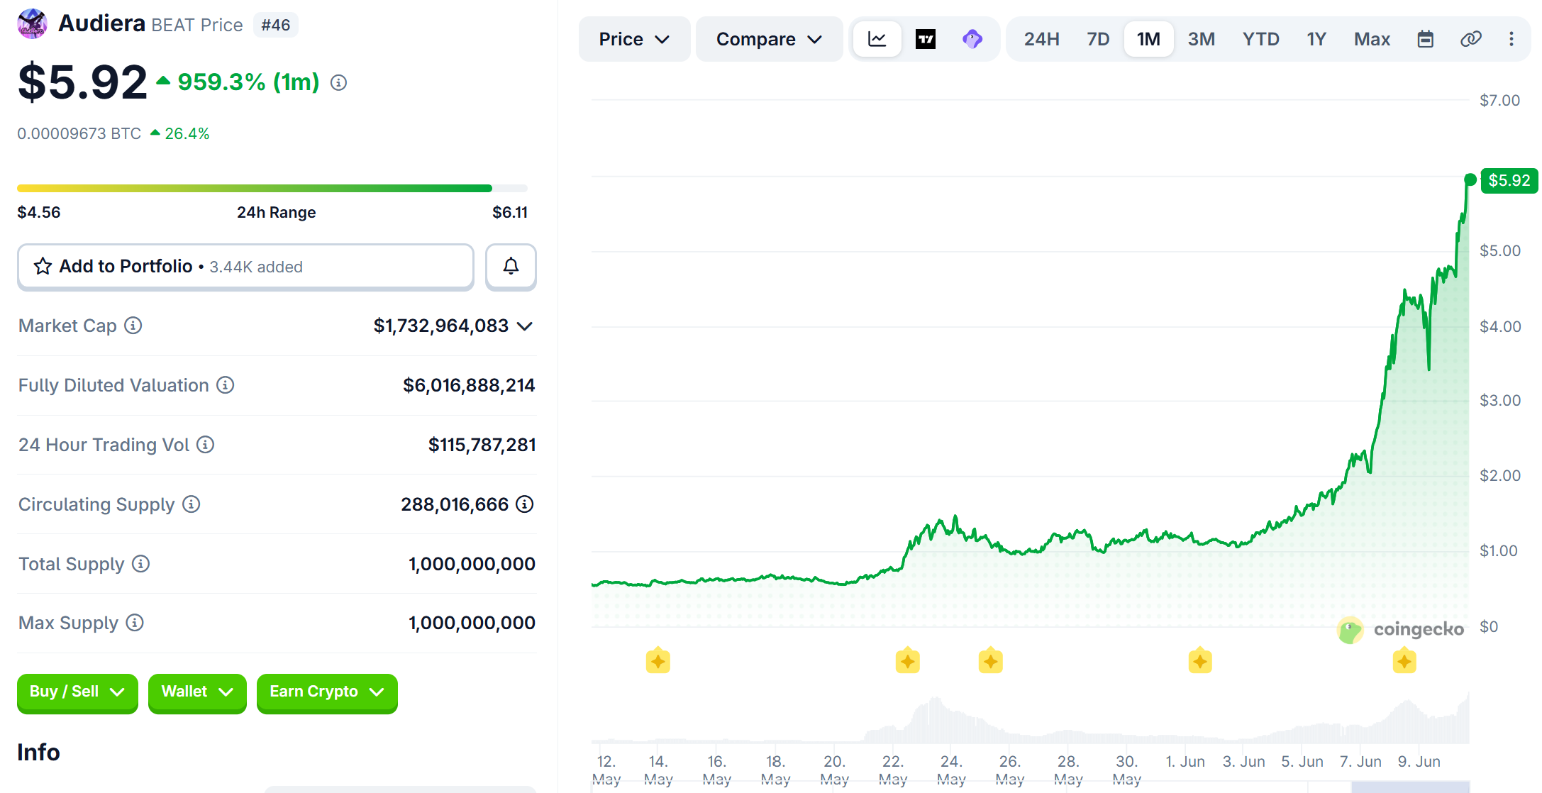Copy chart link icon
The image size is (1542, 793).
point(1471,39)
